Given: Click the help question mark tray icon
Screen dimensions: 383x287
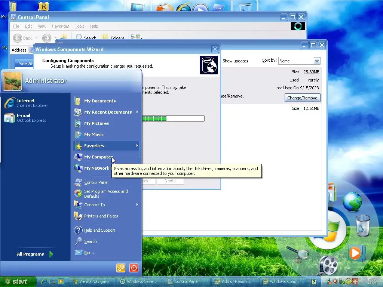Looking at the screenshot, I should coord(314,282).
